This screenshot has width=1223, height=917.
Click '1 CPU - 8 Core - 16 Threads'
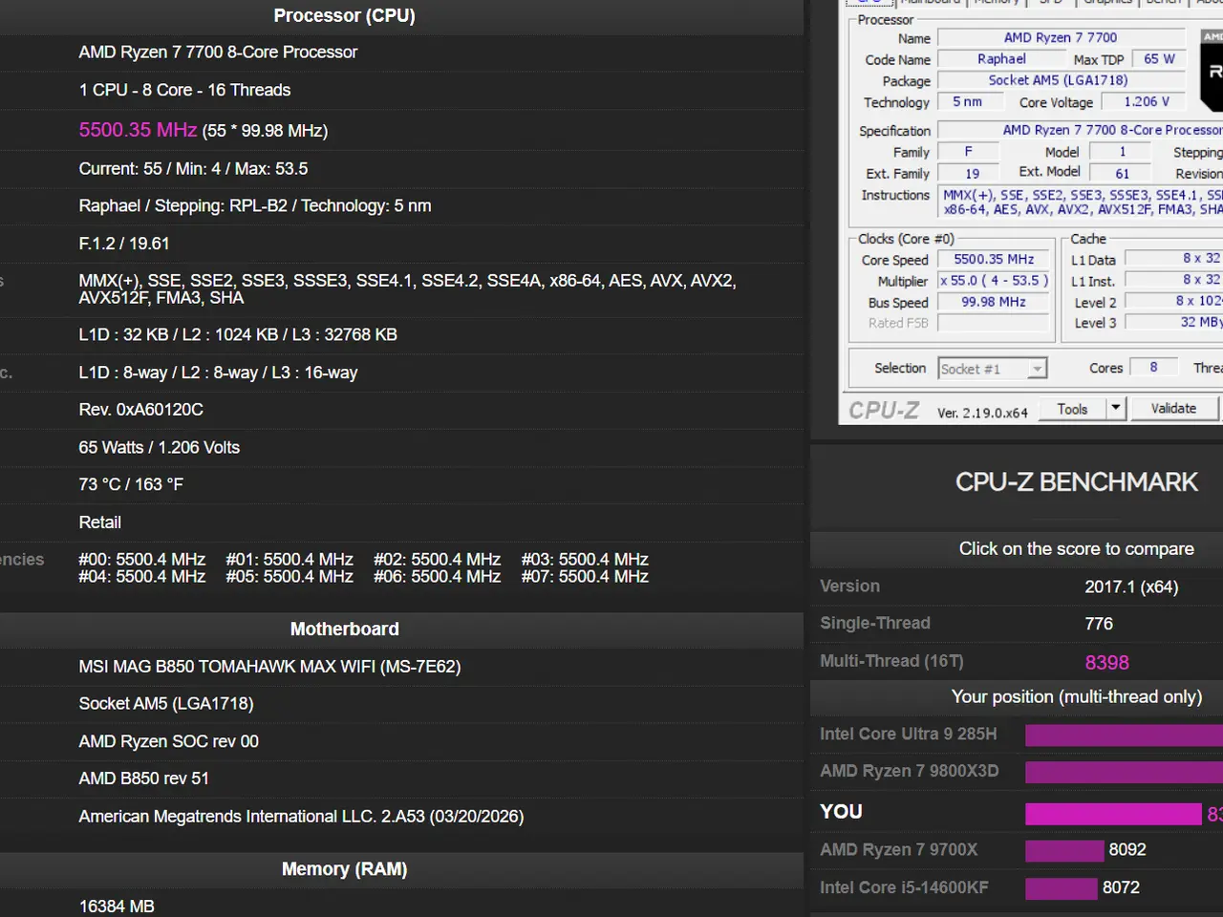tap(184, 90)
